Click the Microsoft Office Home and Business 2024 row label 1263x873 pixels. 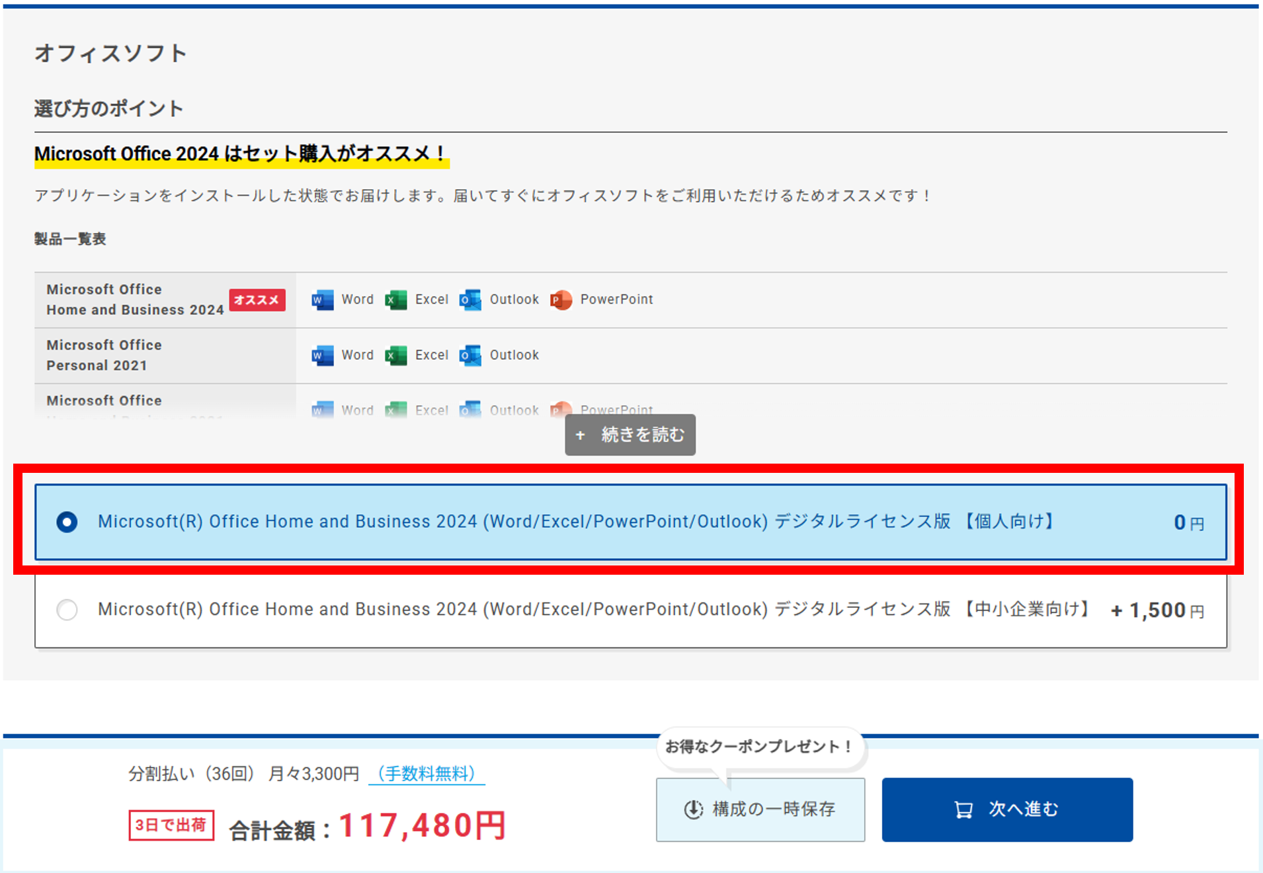click(135, 300)
